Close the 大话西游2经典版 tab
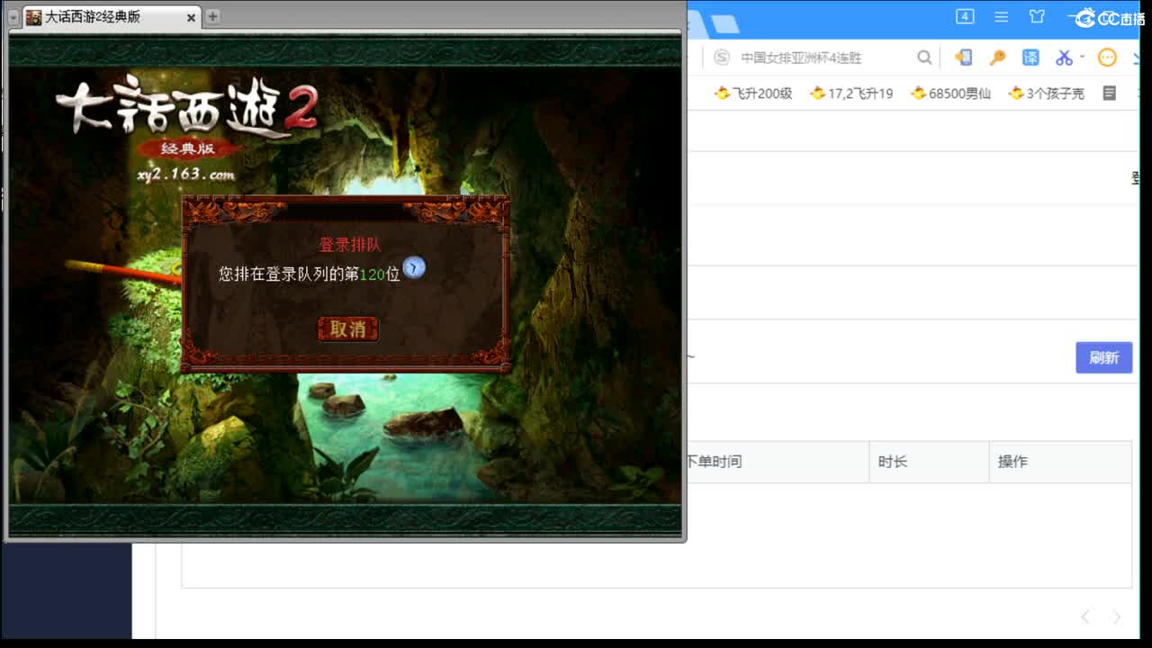 click(x=192, y=17)
